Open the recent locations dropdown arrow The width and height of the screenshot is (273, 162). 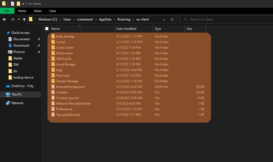coord(19,19)
